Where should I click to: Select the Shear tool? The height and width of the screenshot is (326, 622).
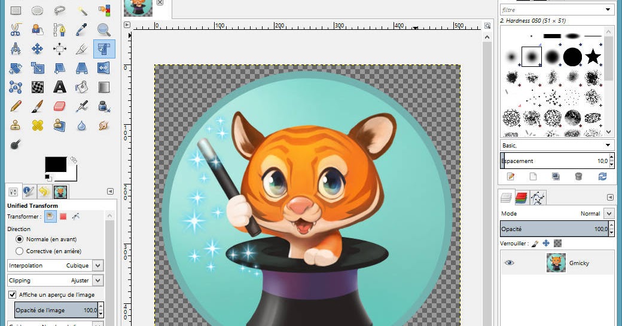(x=59, y=68)
